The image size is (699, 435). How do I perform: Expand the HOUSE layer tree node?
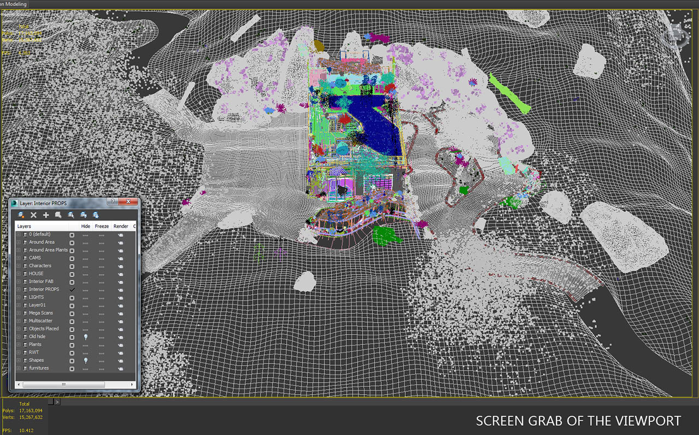click(x=19, y=273)
